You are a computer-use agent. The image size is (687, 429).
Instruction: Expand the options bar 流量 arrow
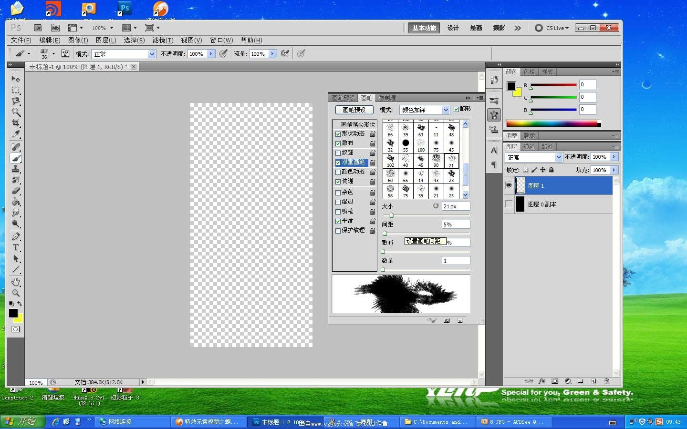272,54
